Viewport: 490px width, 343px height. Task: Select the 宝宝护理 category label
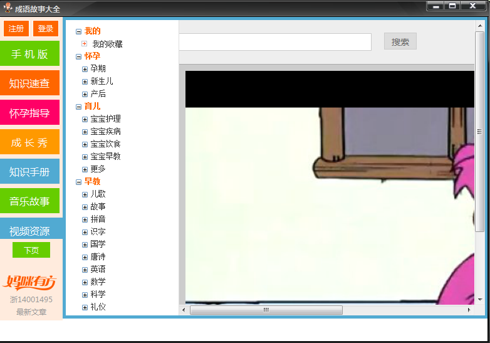[x=106, y=119]
